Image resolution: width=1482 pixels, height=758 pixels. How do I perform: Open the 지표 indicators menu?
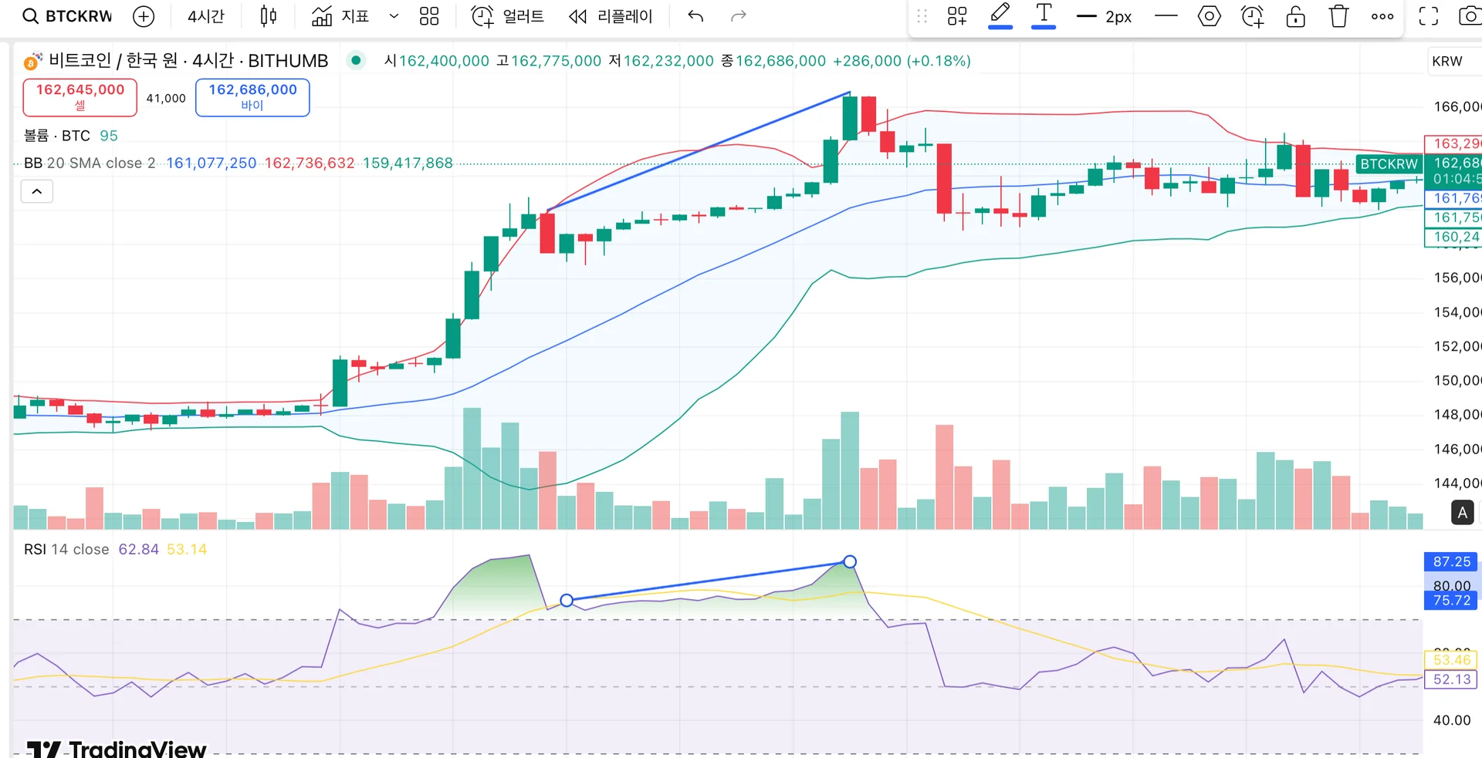click(340, 16)
